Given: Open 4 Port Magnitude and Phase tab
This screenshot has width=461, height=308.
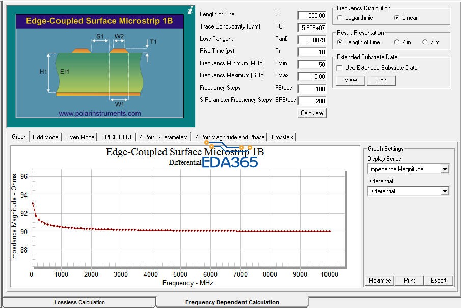Looking at the screenshot, I should pyautogui.click(x=230, y=137).
